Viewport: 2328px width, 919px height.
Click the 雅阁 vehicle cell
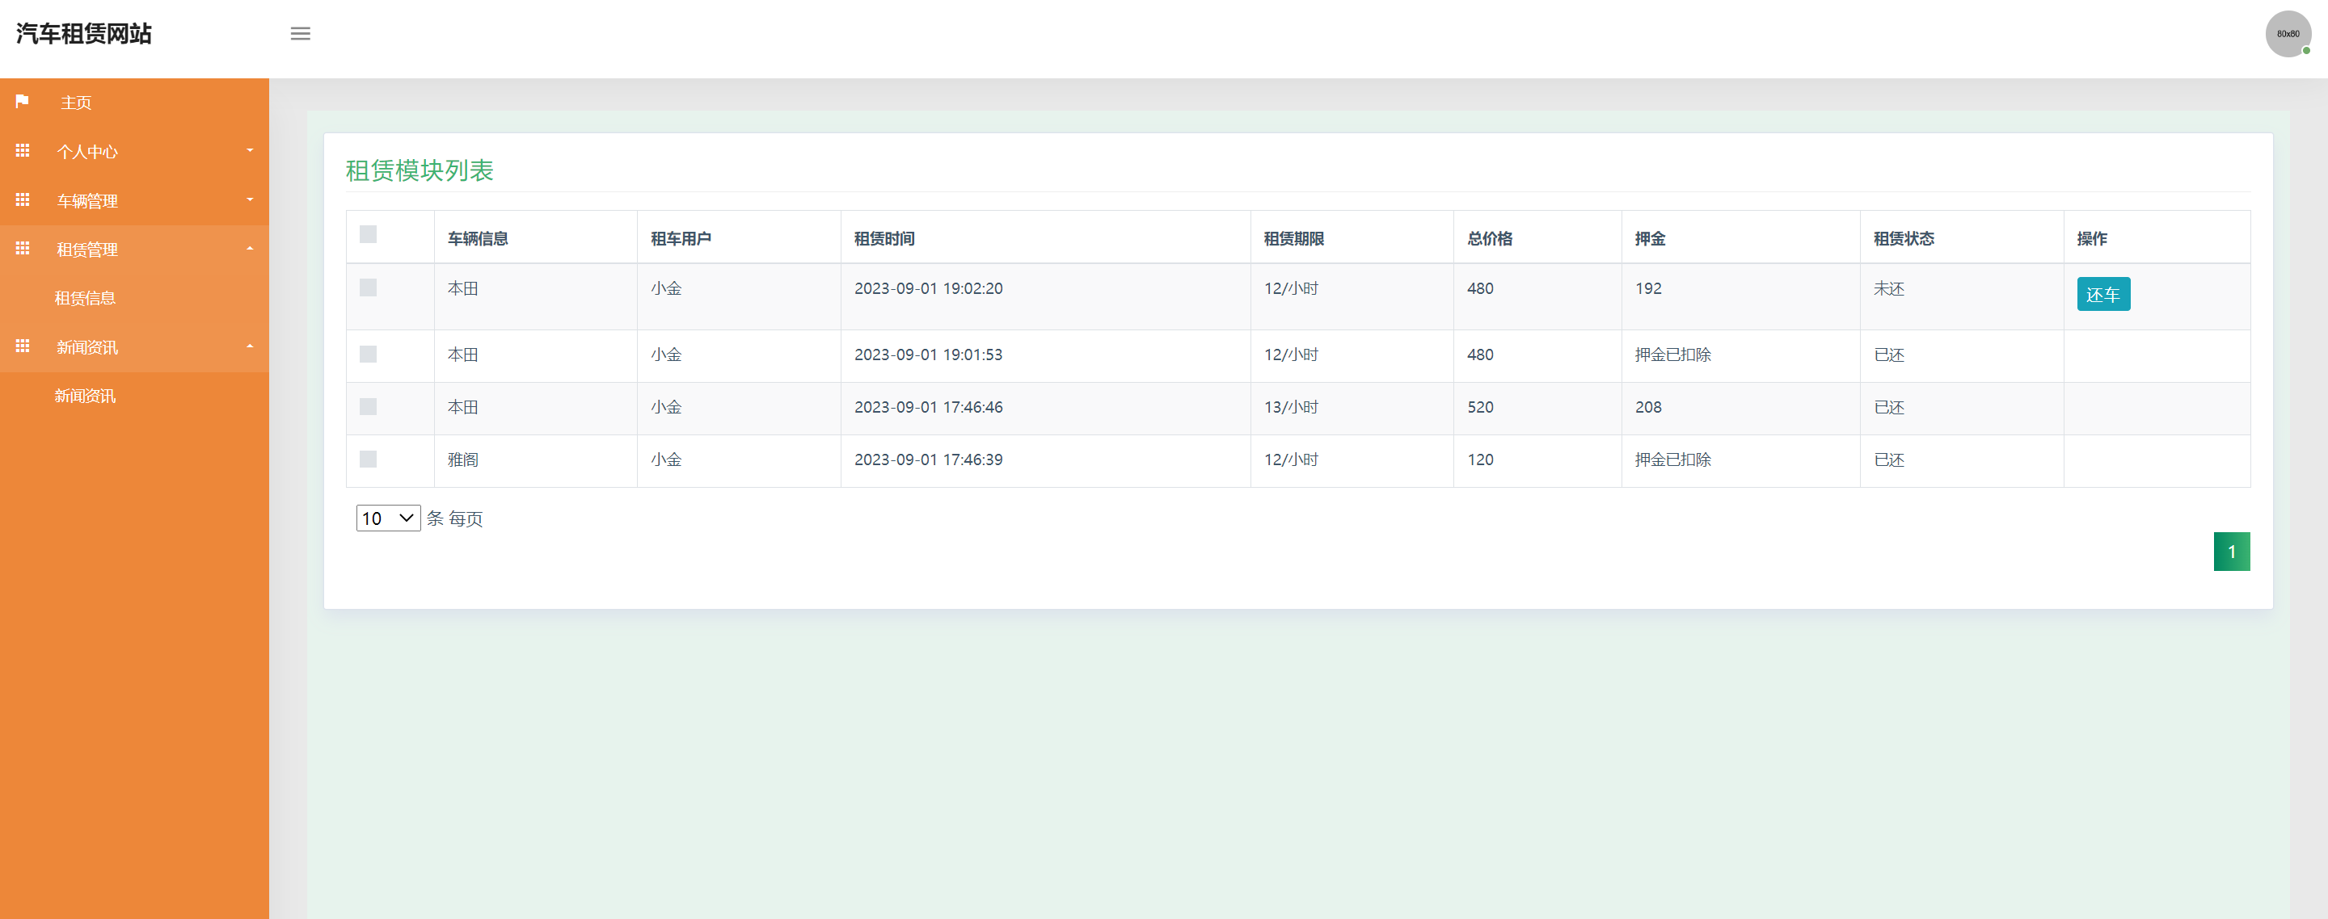[x=462, y=459]
